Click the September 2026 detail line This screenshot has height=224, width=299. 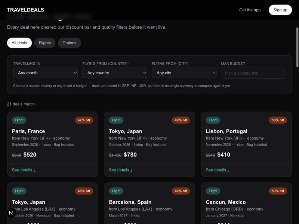[43, 145]
